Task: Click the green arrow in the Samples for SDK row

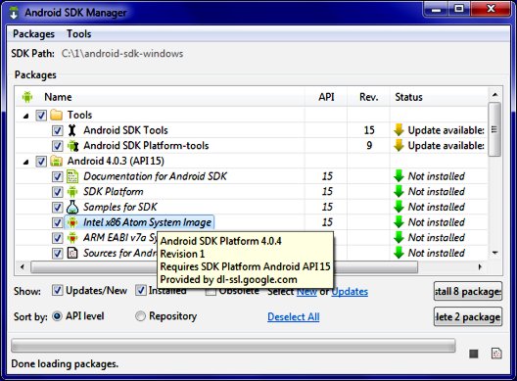Action: 399,207
